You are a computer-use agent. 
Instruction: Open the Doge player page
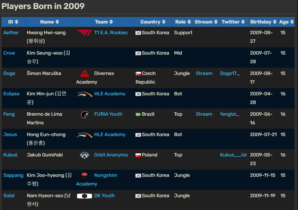[x=9, y=74]
